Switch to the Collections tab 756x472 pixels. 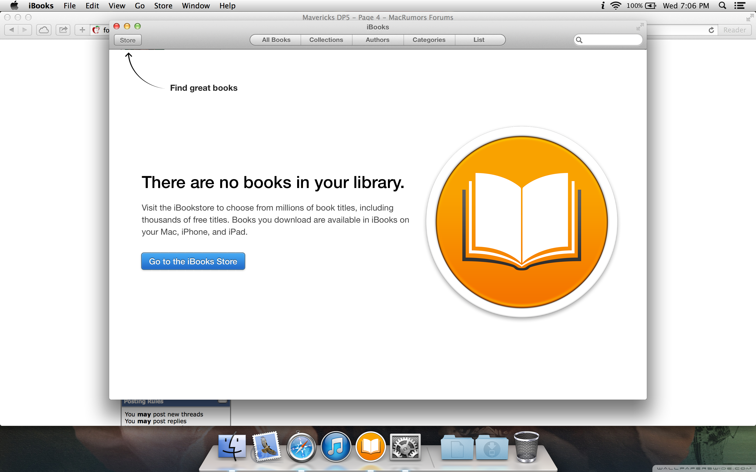coord(326,40)
